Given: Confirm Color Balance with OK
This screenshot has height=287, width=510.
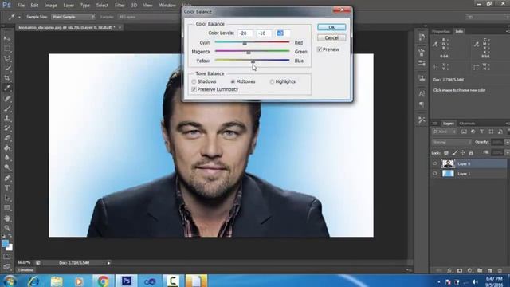Looking at the screenshot, I should tap(331, 27).
